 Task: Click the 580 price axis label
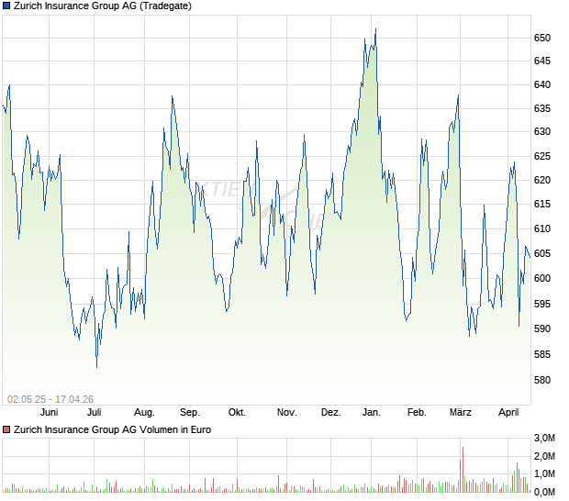(542, 379)
